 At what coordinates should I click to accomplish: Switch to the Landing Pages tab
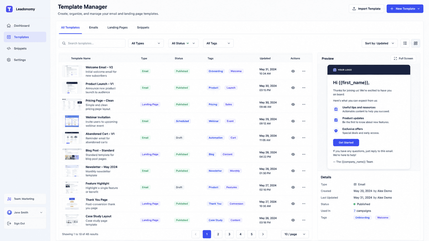pos(117,27)
